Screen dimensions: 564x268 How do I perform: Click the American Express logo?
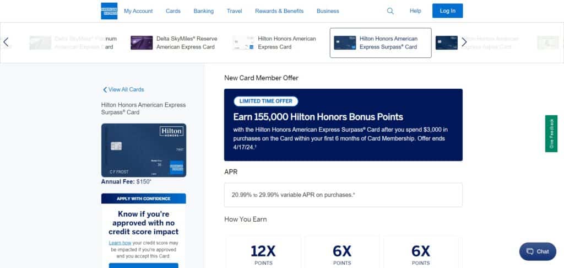109,11
